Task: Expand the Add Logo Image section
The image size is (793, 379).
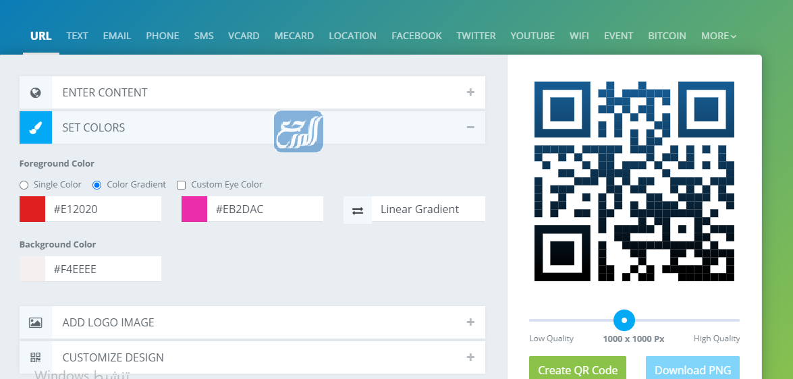Action: pyautogui.click(x=470, y=322)
